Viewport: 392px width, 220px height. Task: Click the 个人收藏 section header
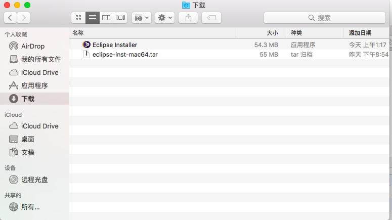click(16, 34)
